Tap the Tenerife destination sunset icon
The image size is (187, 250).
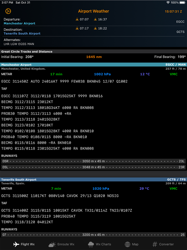click(x=95, y=28)
